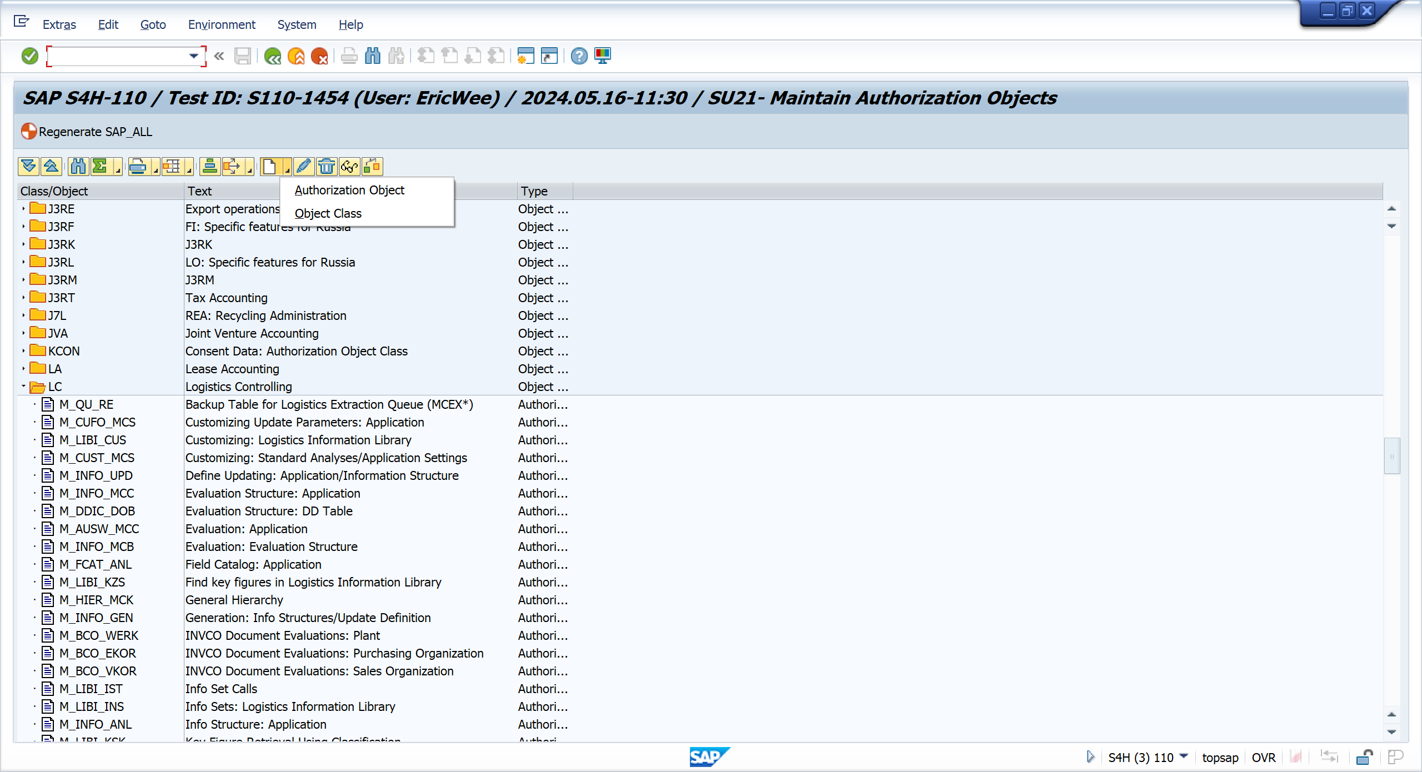Screen dimensions: 1422x772
Task: Choose Authorization Object from create menu
Action: [x=349, y=191]
